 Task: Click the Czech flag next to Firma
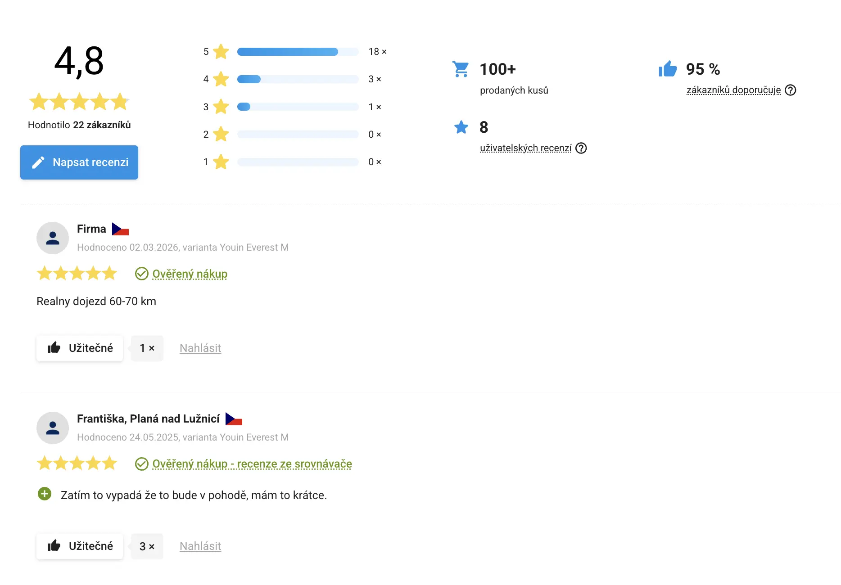pyautogui.click(x=120, y=229)
